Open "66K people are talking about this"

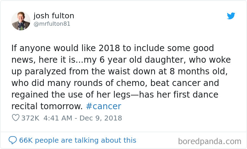pos(78,140)
